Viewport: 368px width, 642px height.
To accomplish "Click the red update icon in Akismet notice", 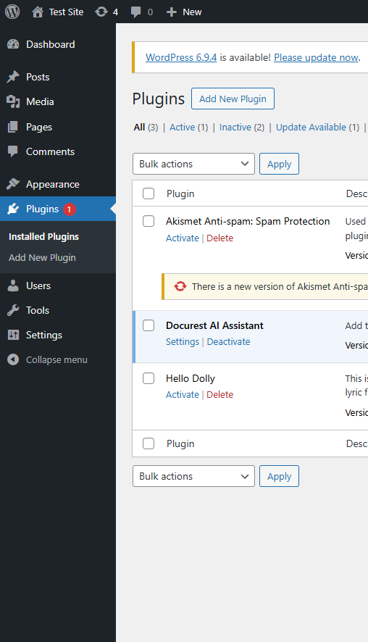I will [x=180, y=286].
